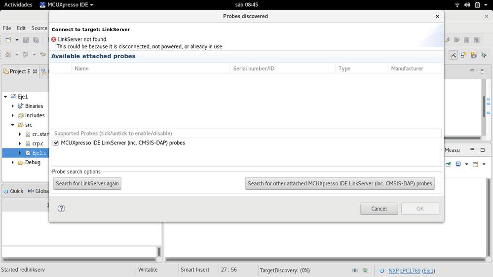Image resolution: width=493 pixels, height=277 pixels.
Task: Click the Quick Start panel power icon
Action: [5, 191]
